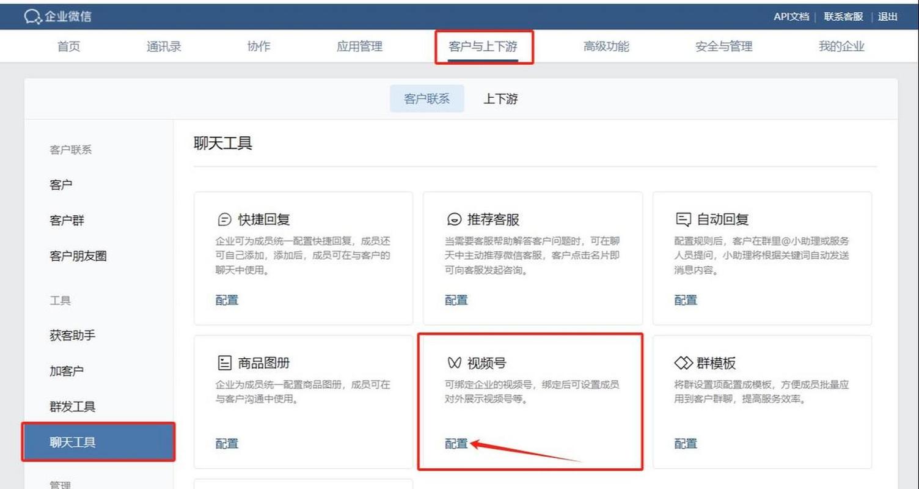Click the 商品图册 description text
Viewport: 919px width, 489px height.
click(x=302, y=392)
